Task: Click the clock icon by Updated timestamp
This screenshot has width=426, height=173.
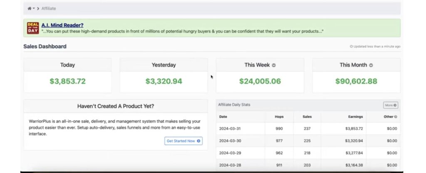Action: pos(351,47)
